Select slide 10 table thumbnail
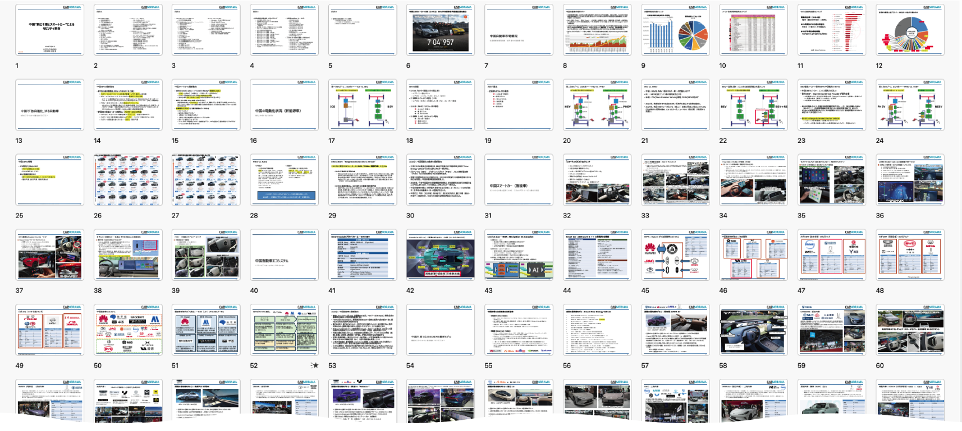This screenshot has height=431, width=962. (x=754, y=30)
